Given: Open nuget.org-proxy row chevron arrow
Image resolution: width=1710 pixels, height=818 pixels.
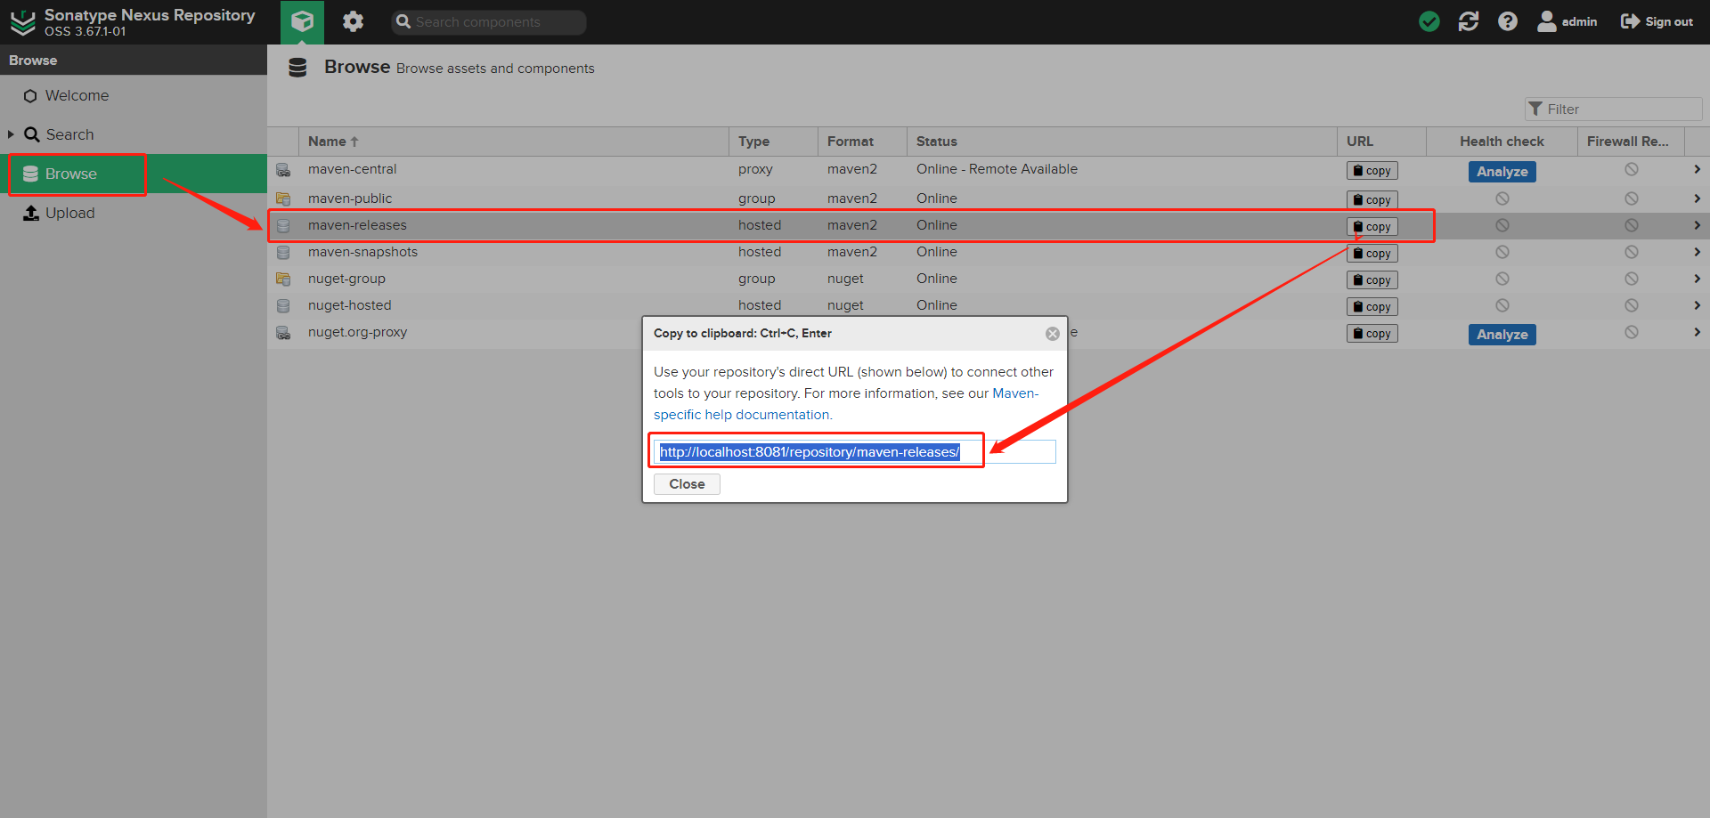Looking at the screenshot, I should [x=1697, y=332].
